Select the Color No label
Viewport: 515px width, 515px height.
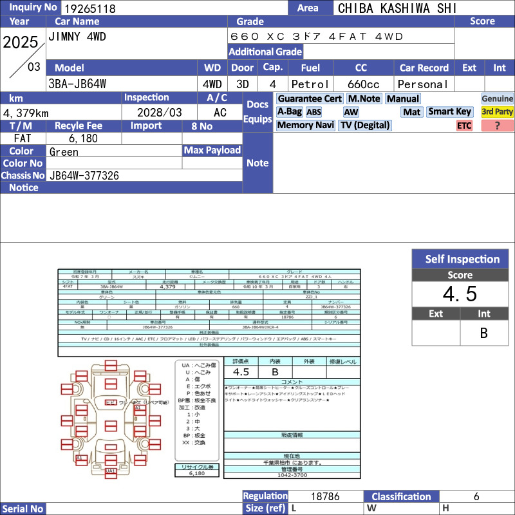click(23, 163)
